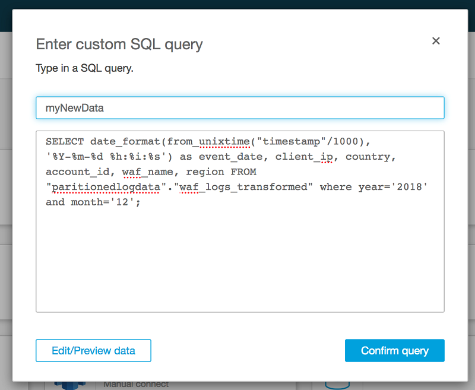Open Edit/Preview data
The width and height of the screenshot is (475, 390).
pyautogui.click(x=93, y=350)
